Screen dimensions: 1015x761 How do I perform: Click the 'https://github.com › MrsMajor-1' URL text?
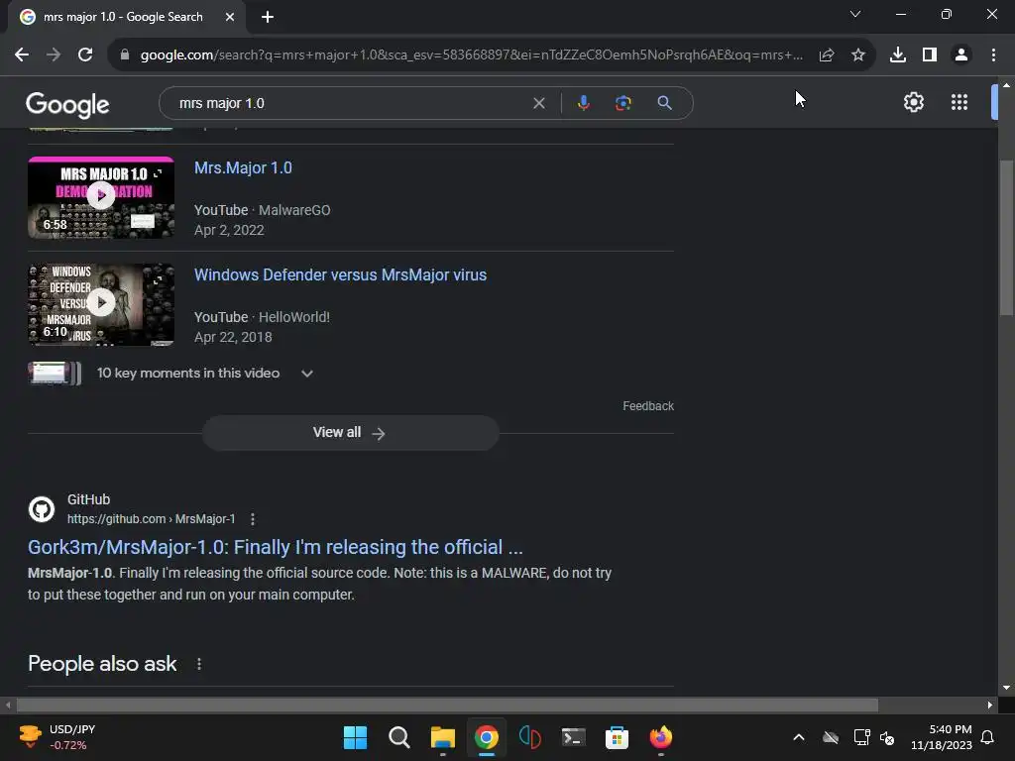click(x=151, y=519)
